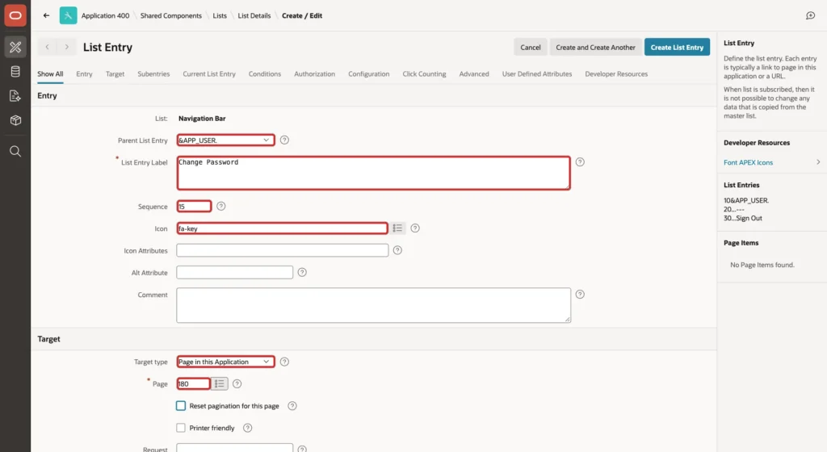Open the Authorization tab
This screenshot has height=452, width=827.
pyautogui.click(x=314, y=73)
